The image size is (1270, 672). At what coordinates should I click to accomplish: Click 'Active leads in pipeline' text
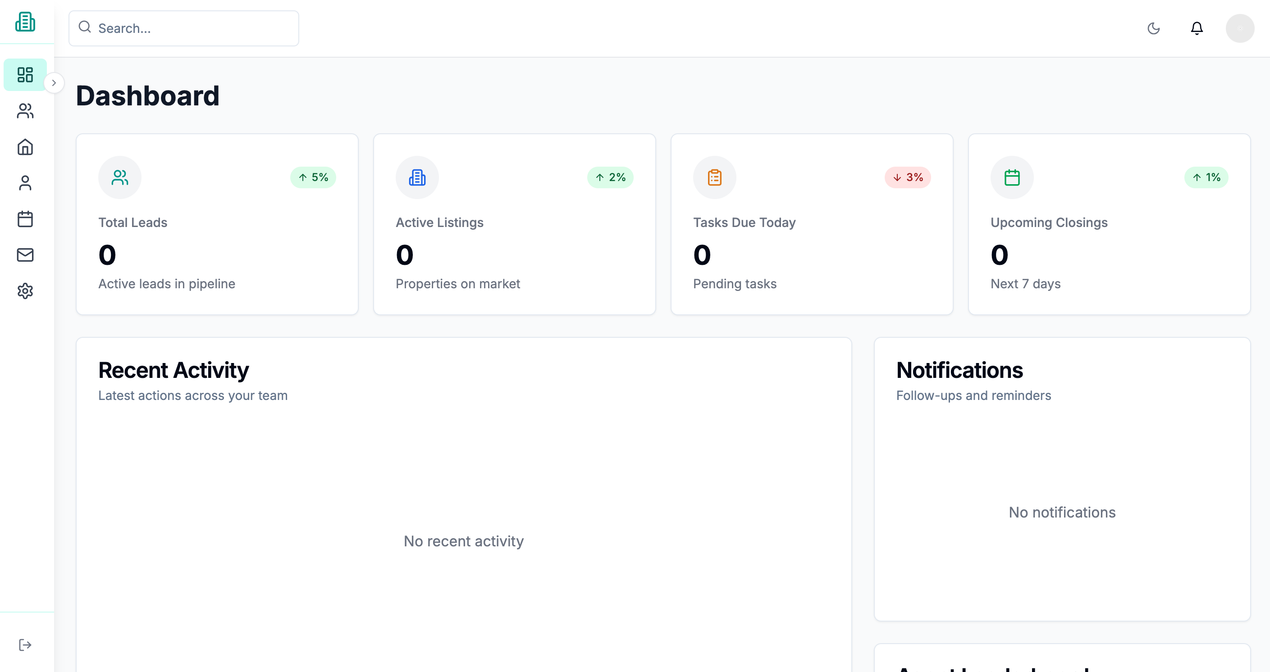167,284
